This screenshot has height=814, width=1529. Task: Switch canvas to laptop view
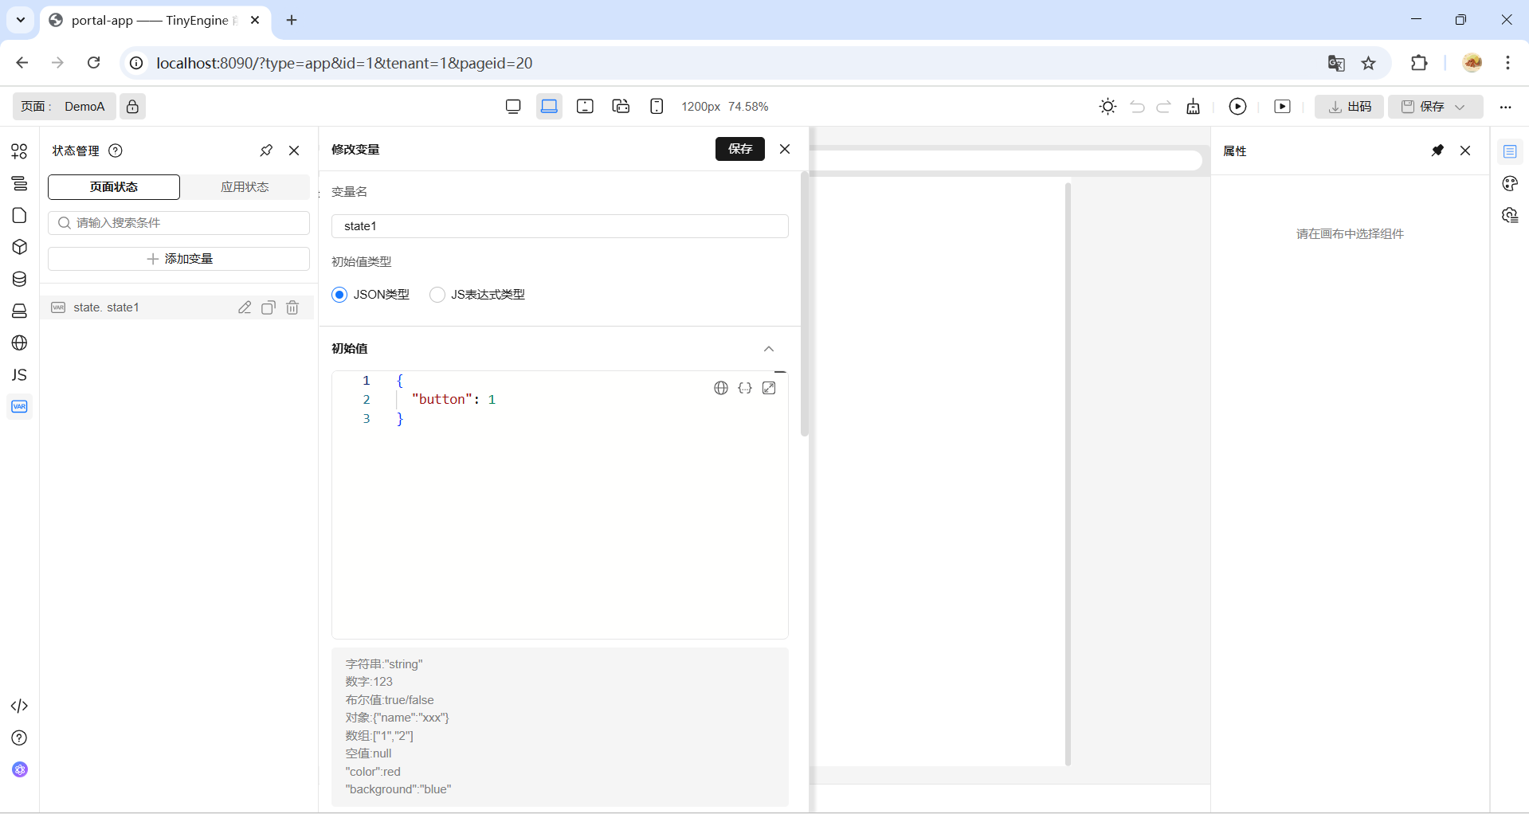549,106
